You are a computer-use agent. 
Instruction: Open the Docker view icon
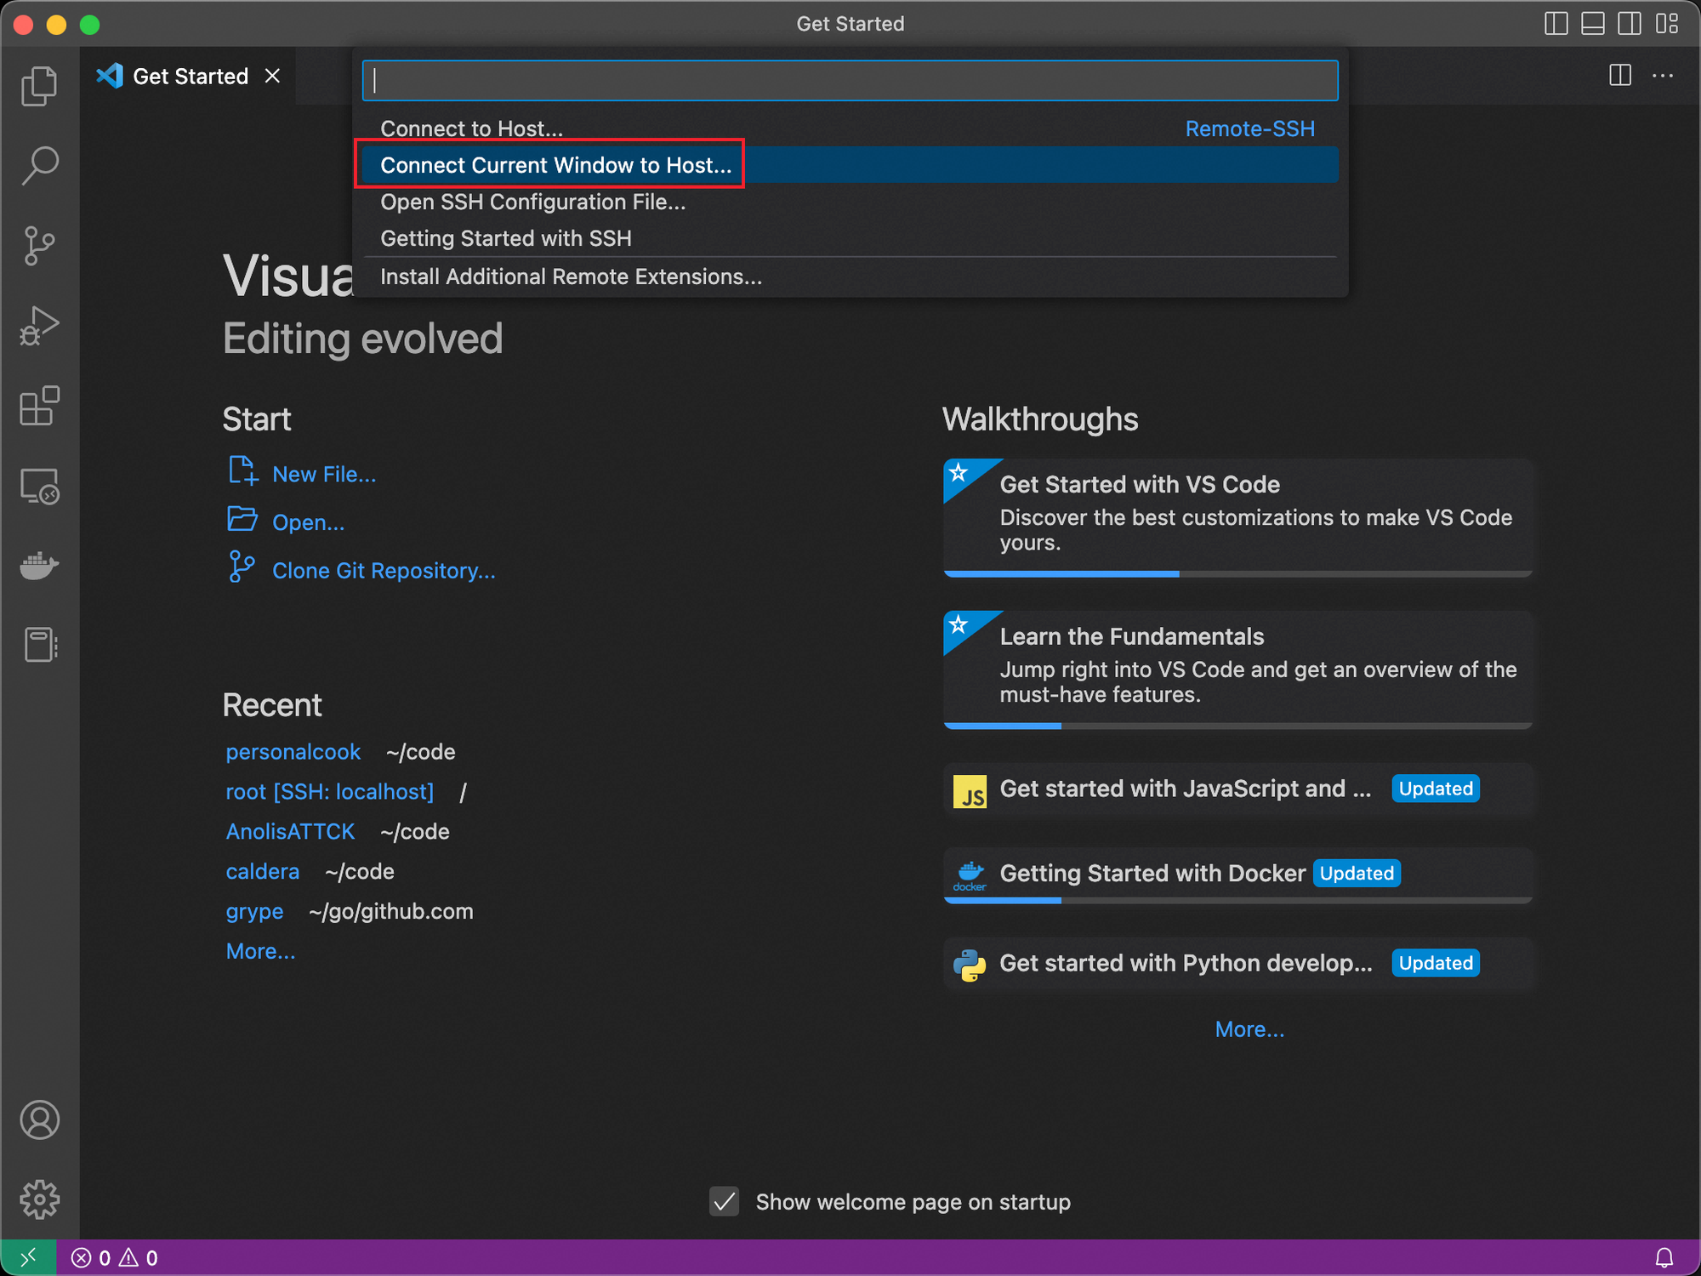tap(39, 565)
